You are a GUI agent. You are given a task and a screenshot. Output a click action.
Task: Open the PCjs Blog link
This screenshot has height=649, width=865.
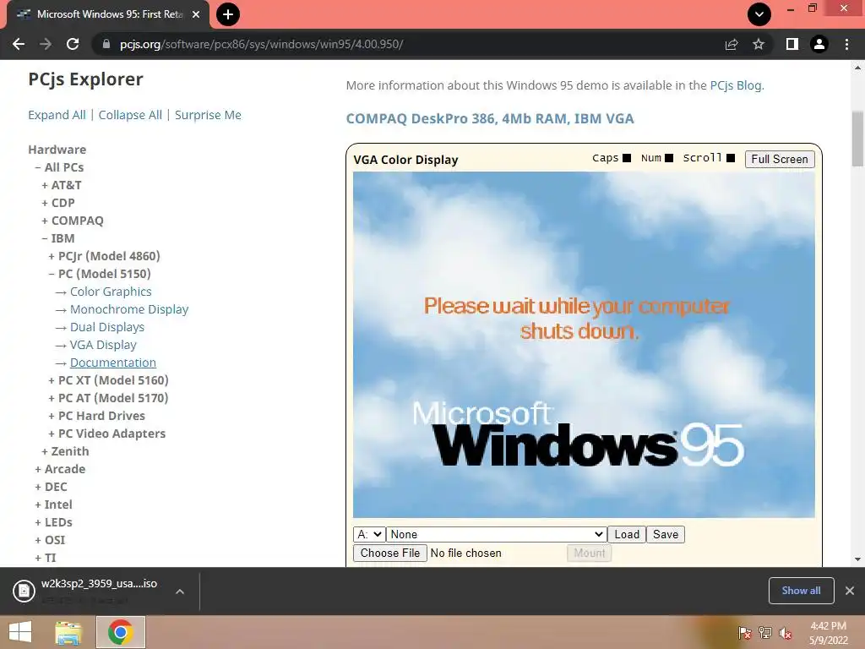(736, 85)
